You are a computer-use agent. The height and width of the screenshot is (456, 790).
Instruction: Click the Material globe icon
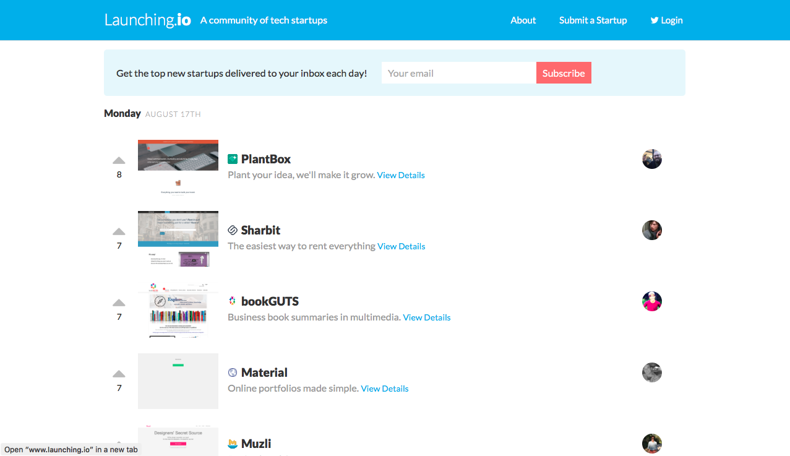pyautogui.click(x=233, y=372)
